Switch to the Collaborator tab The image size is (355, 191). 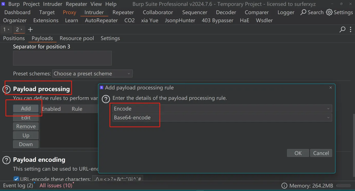(x=158, y=12)
